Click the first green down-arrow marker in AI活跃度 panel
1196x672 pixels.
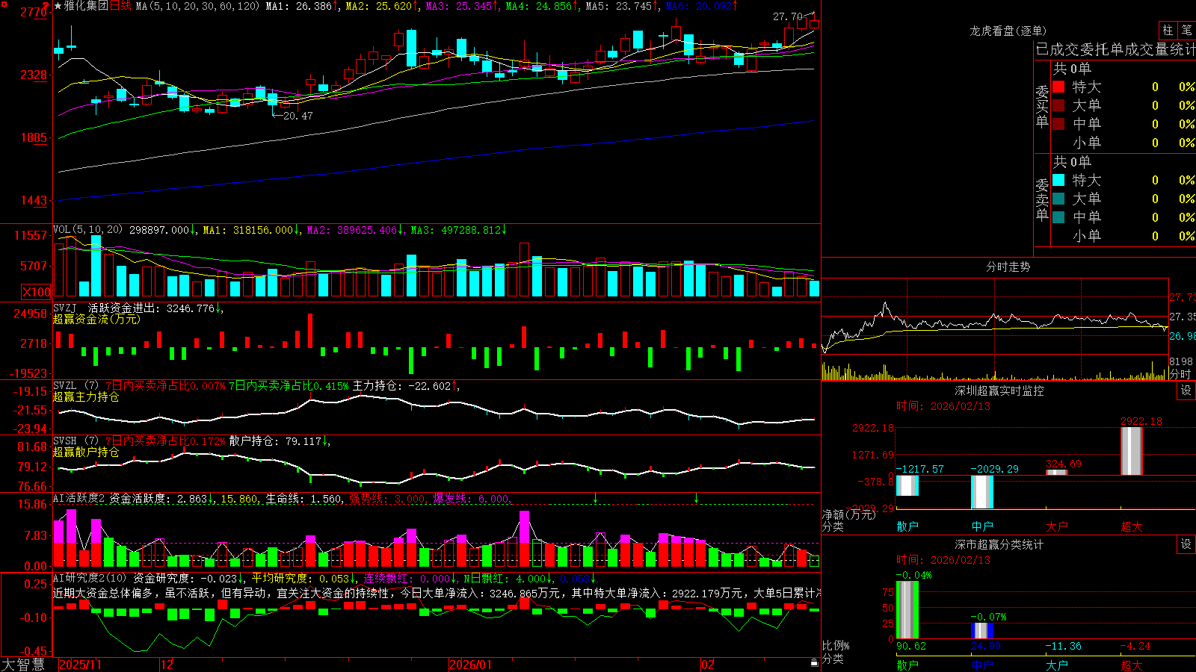click(596, 498)
